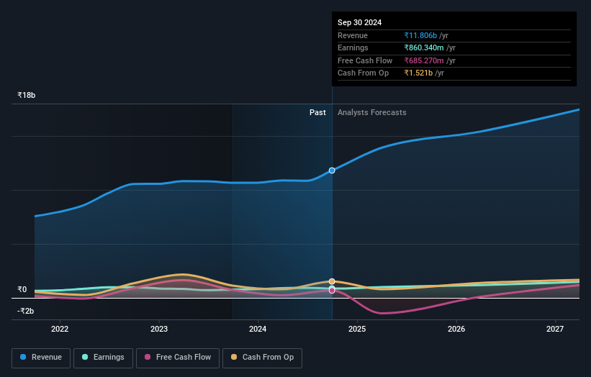Screen dimensions: 591x377
Task: Click the Free Cash Flow label in tooltip
Action: pos(365,60)
